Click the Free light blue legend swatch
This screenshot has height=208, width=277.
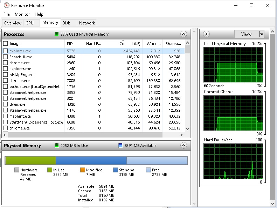[148, 170]
